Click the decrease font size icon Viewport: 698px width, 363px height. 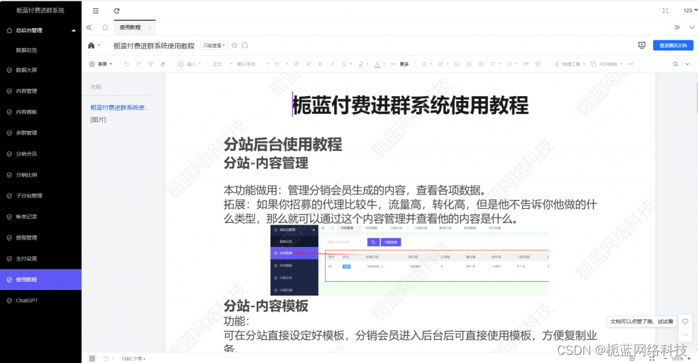click(x=309, y=64)
